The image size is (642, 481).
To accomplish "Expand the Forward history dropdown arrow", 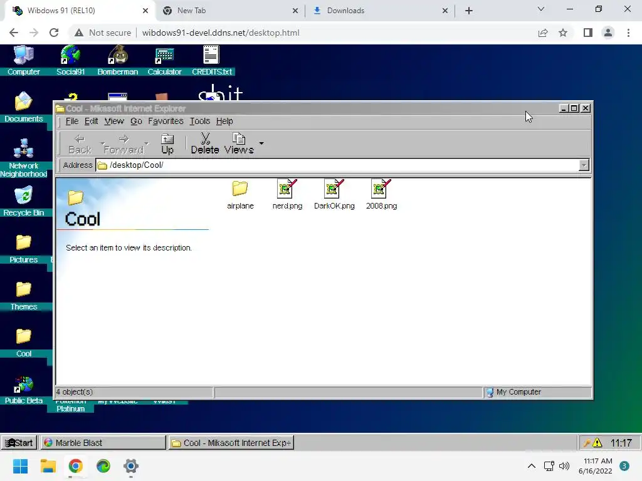I will [147, 143].
